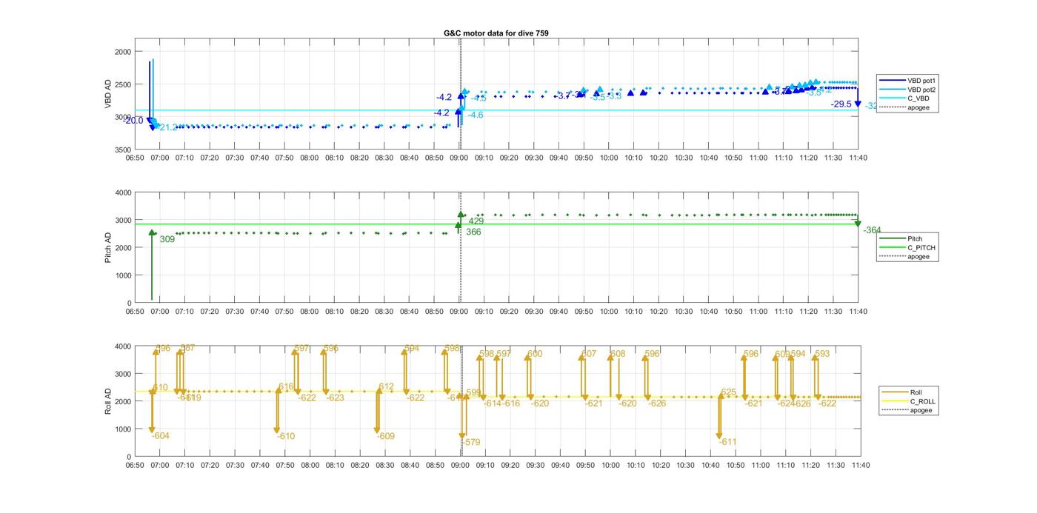The width and height of the screenshot is (1037, 513).
Task: Click the "-579" roll data label
Action: (x=471, y=443)
